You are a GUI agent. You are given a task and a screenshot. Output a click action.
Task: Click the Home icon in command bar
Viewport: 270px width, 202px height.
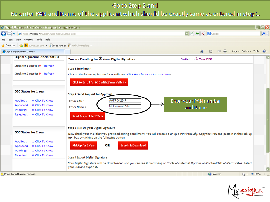click(x=202, y=51)
